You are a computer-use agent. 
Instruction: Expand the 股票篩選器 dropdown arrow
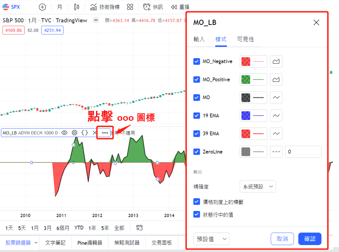tap(36, 243)
